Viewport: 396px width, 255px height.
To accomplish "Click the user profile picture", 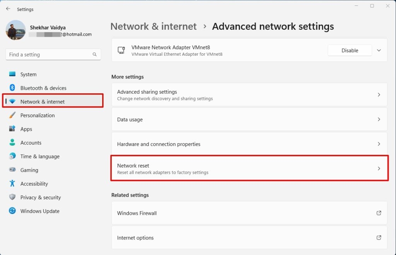I will (15, 30).
